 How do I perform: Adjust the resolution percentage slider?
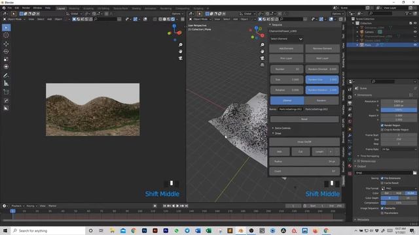[399, 110]
